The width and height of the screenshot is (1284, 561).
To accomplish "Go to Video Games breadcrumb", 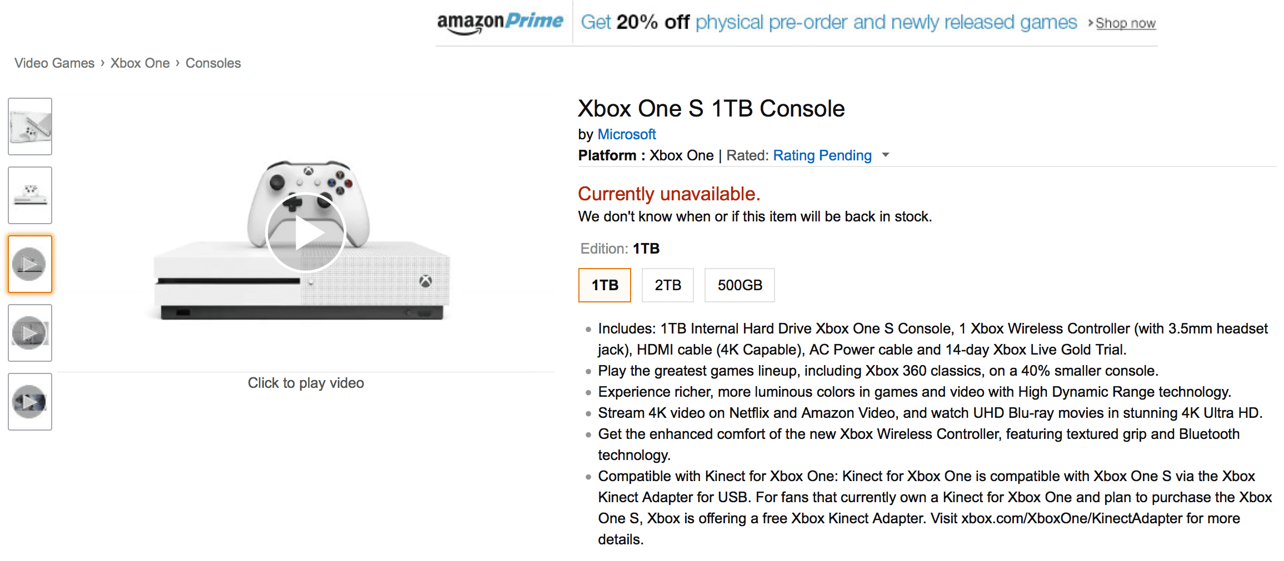I will pos(54,63).
